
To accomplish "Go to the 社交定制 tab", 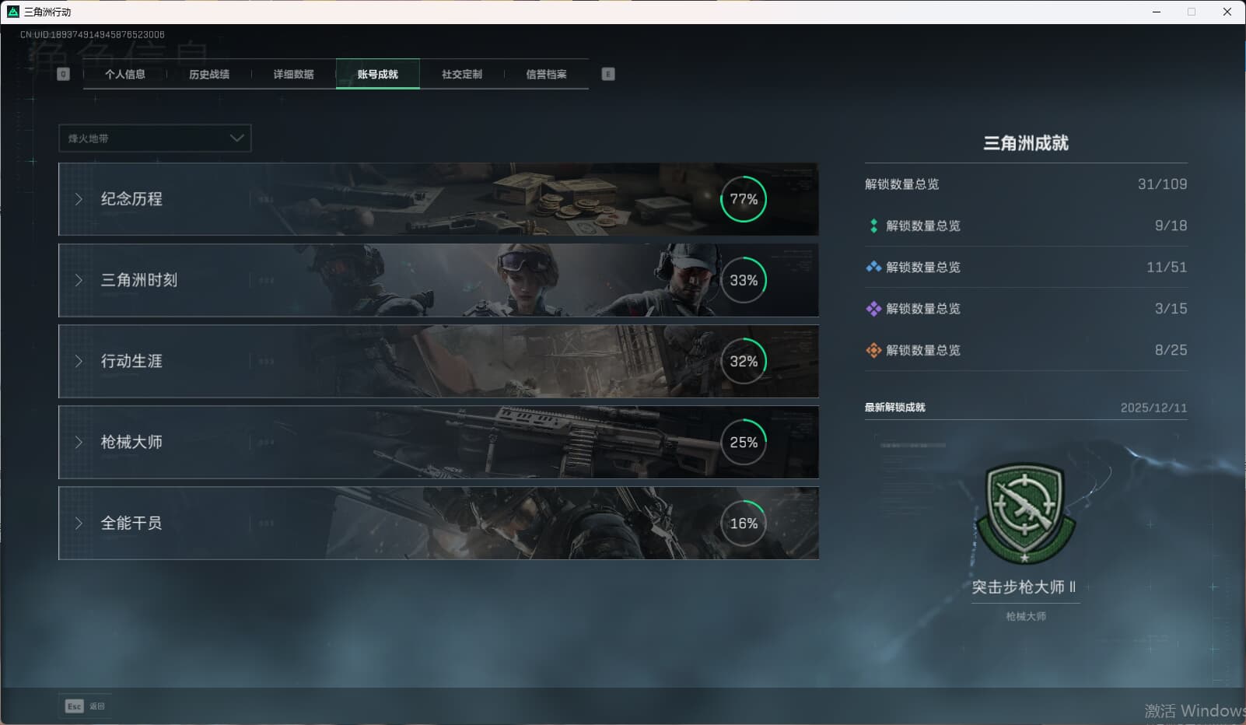I will click(x=462, y=74).
